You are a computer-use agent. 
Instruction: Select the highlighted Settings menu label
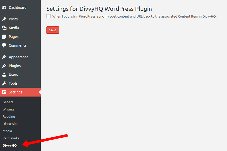click(15, 92)
